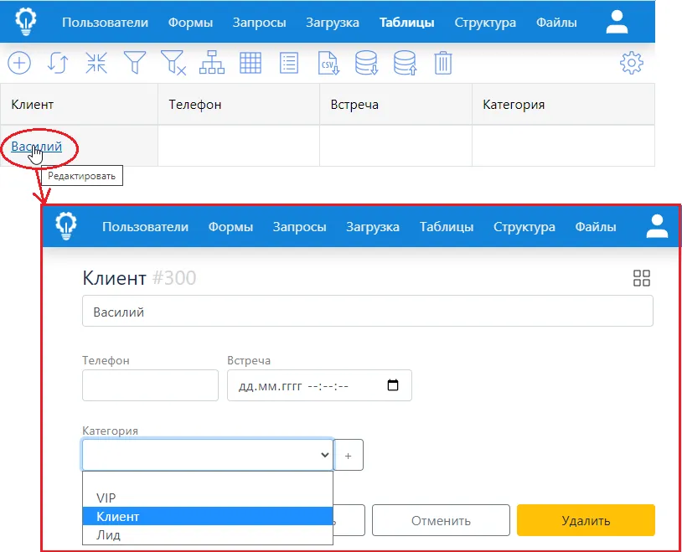Click the database download icon

pos(366,63)
